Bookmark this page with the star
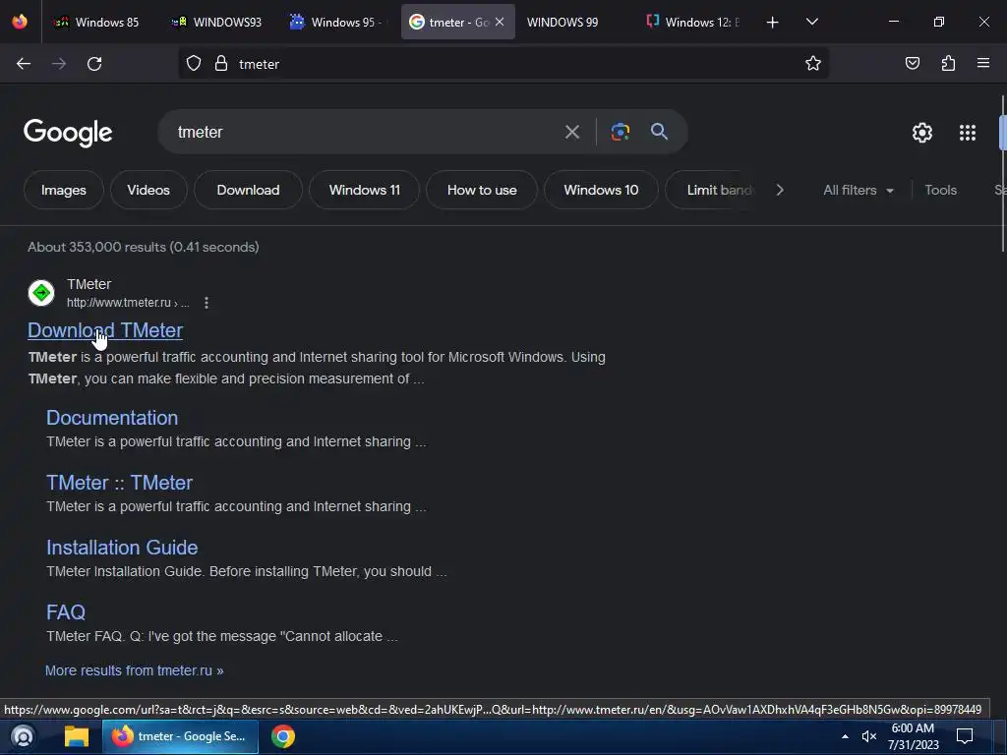Image resolution: width=1007 pixels, height=755 pixels. click(x=813, y=64)
